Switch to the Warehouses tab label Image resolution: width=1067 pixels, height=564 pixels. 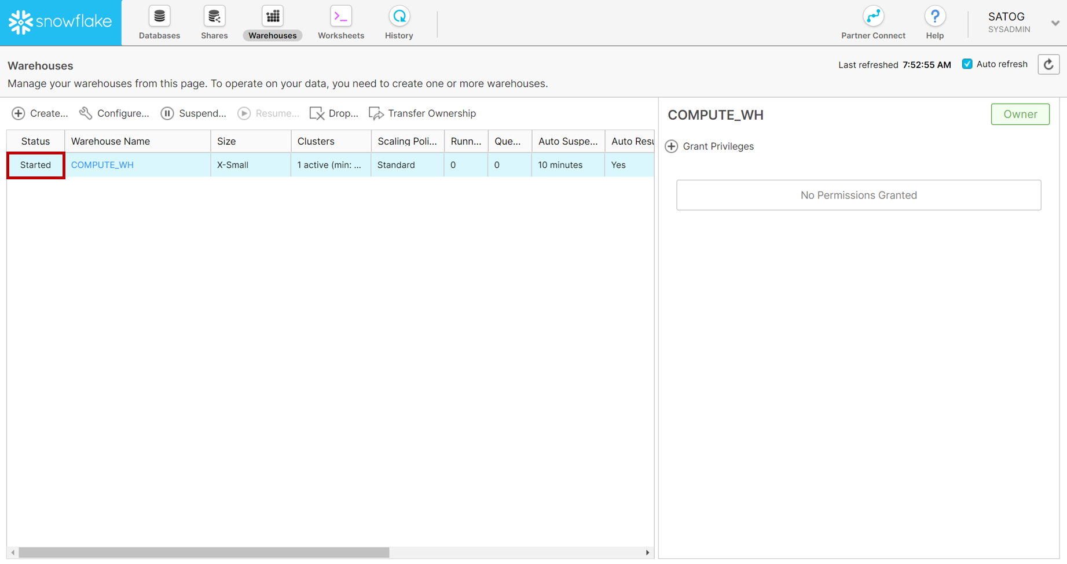[x=273, y=35]
